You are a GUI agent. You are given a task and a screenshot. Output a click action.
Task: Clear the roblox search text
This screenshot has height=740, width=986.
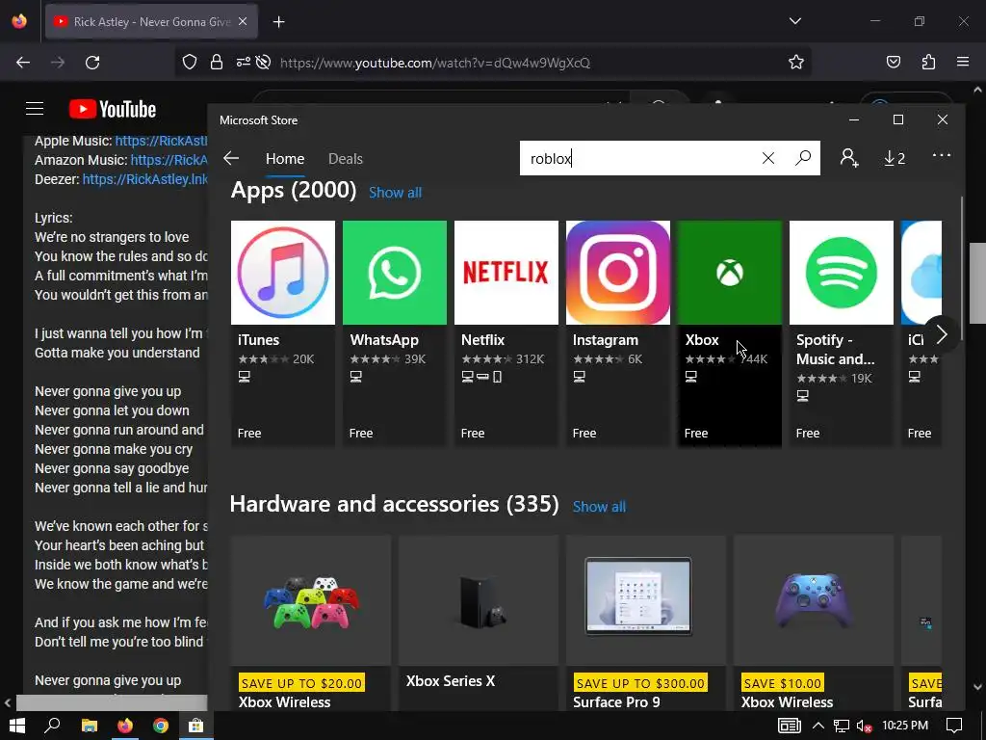click(x=767, y=158)
